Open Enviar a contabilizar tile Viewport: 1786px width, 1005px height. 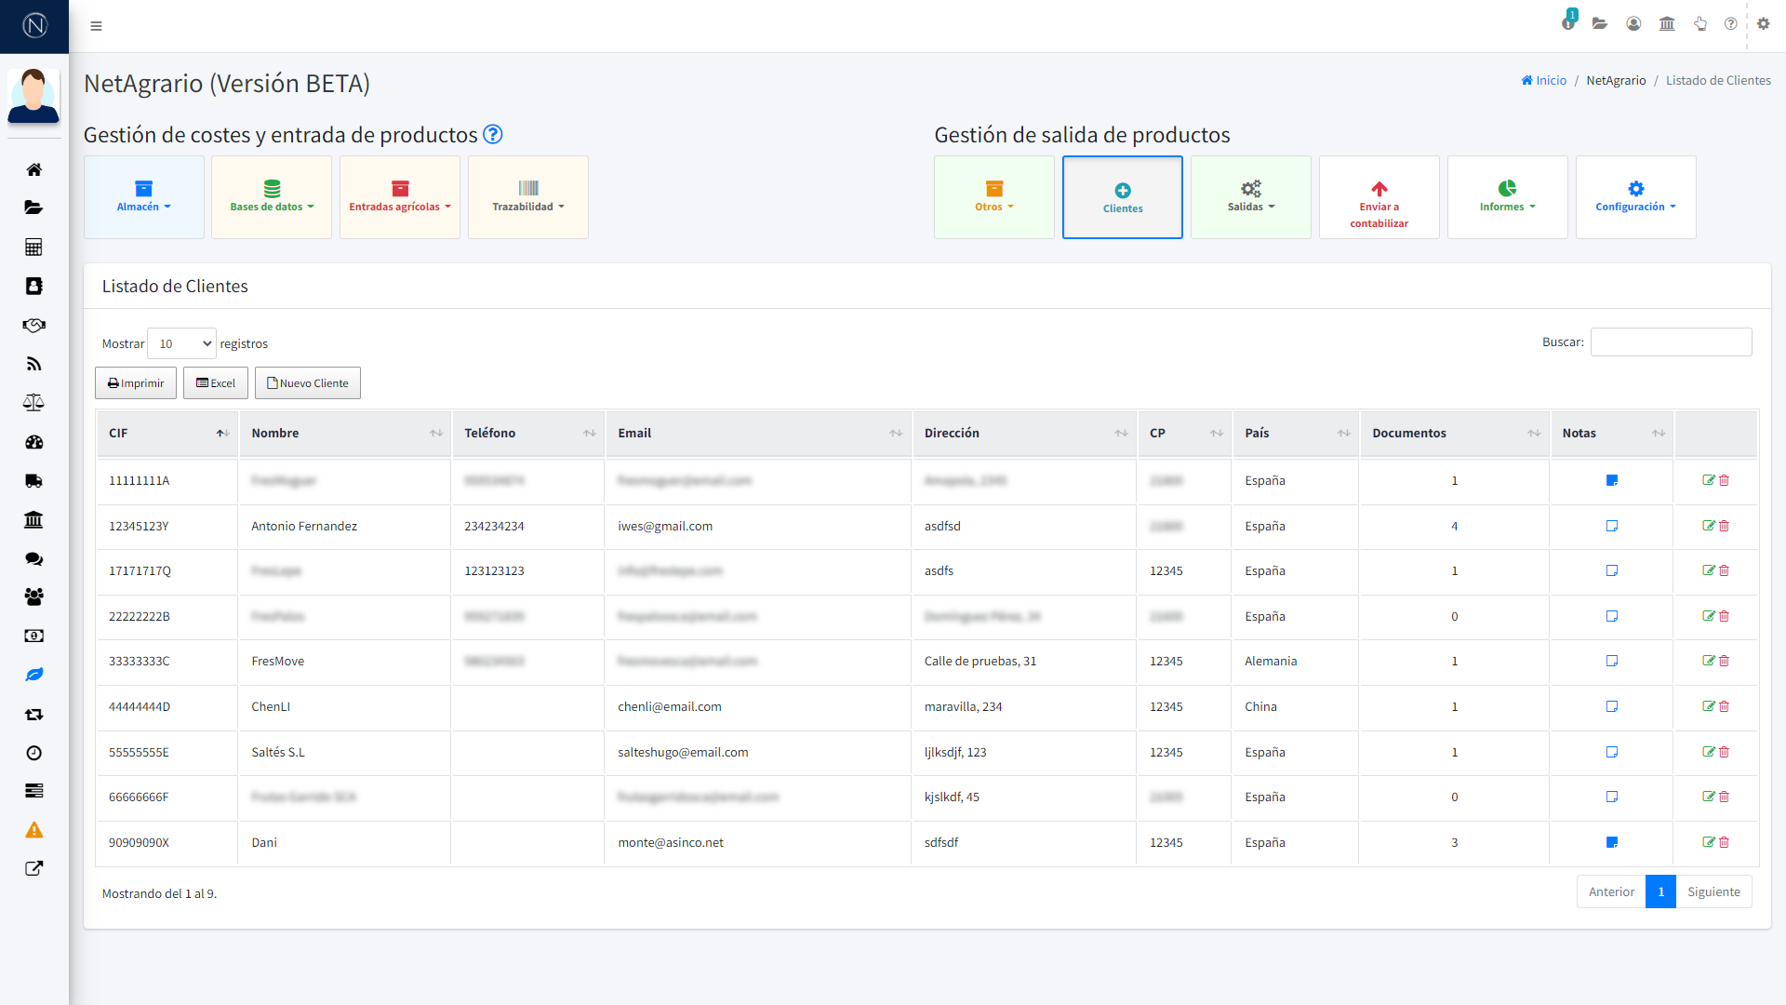(1379, 197)
